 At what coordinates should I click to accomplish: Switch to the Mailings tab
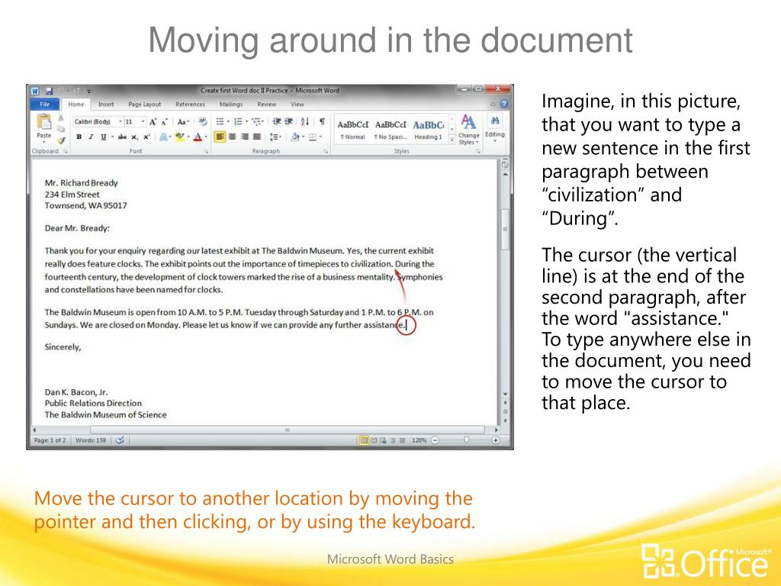[231, 105]
